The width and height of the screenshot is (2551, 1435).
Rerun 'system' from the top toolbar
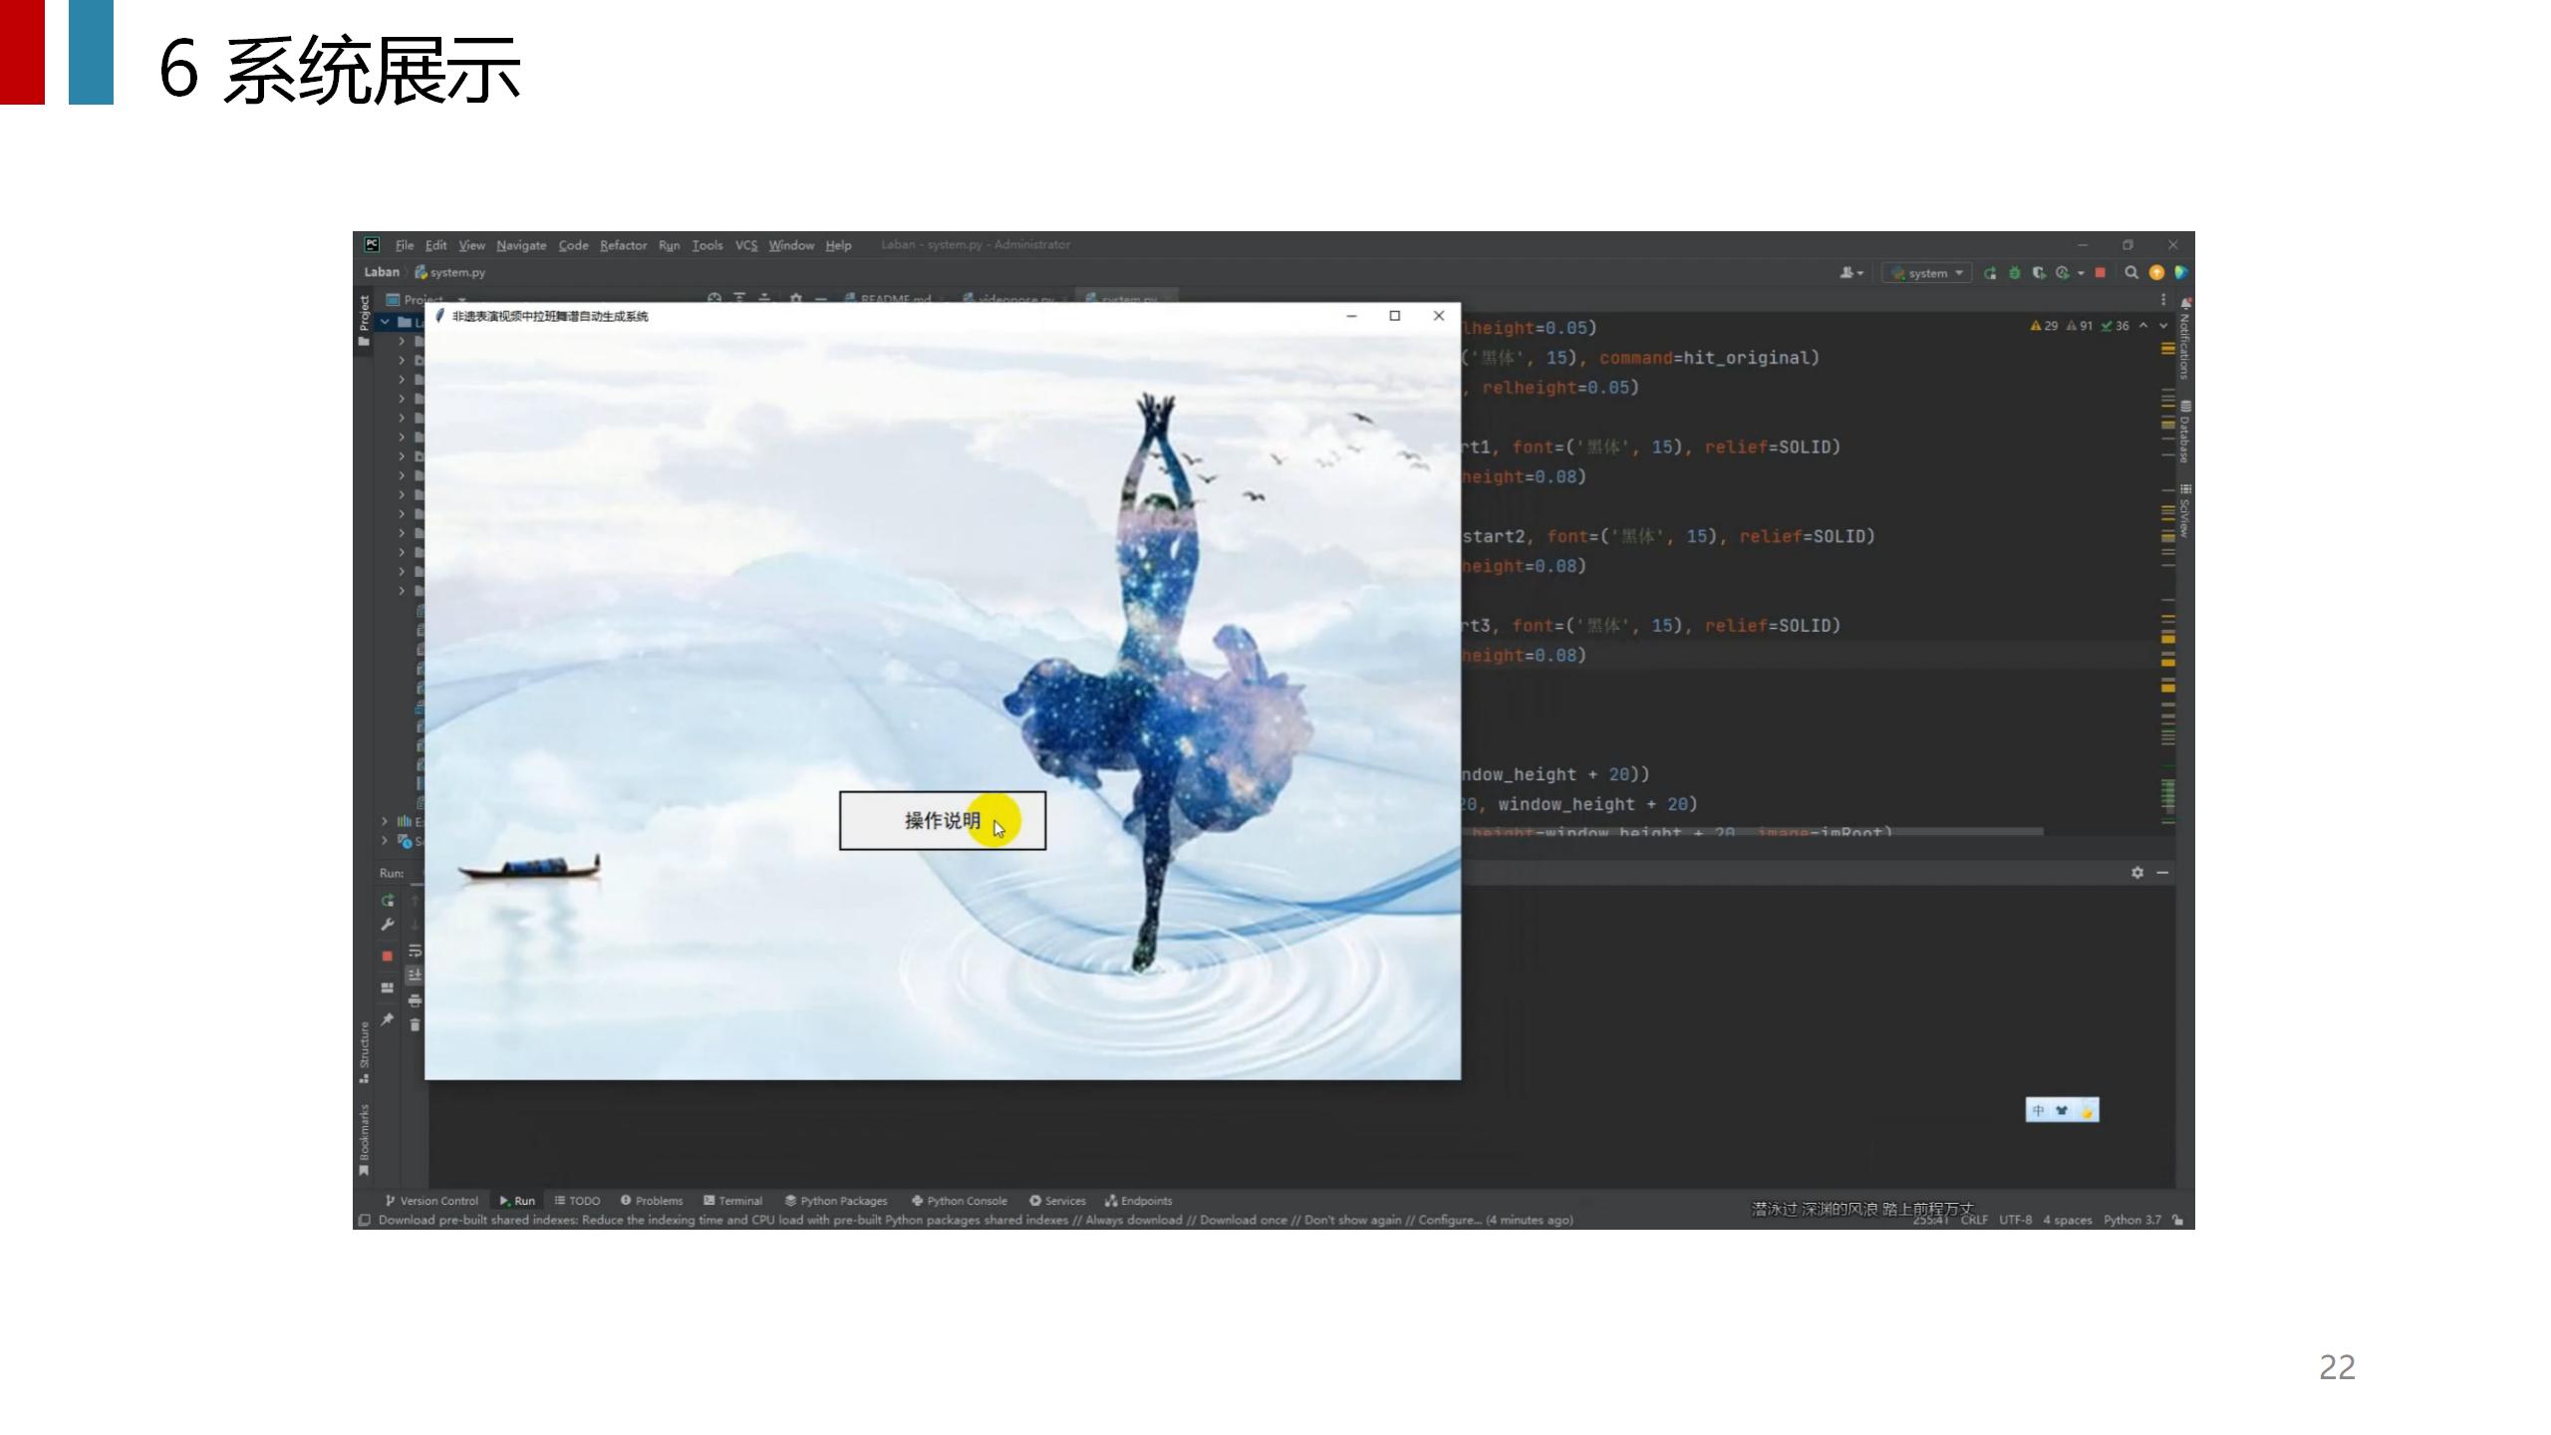coord(1990,273)
